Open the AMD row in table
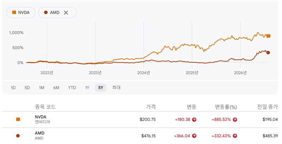 tap(140, 136)
